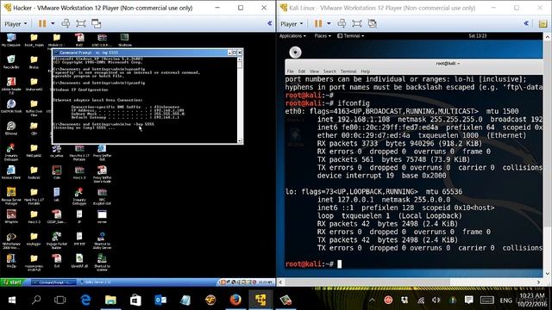
Task: Open Action Center notifications icon
Action: [468, 300]
